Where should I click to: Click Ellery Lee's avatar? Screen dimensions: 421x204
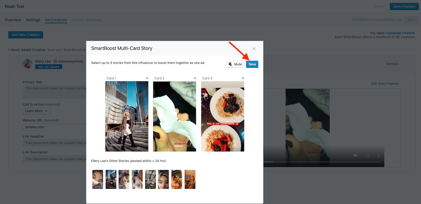pyautogui.click(x=27, y=64)
